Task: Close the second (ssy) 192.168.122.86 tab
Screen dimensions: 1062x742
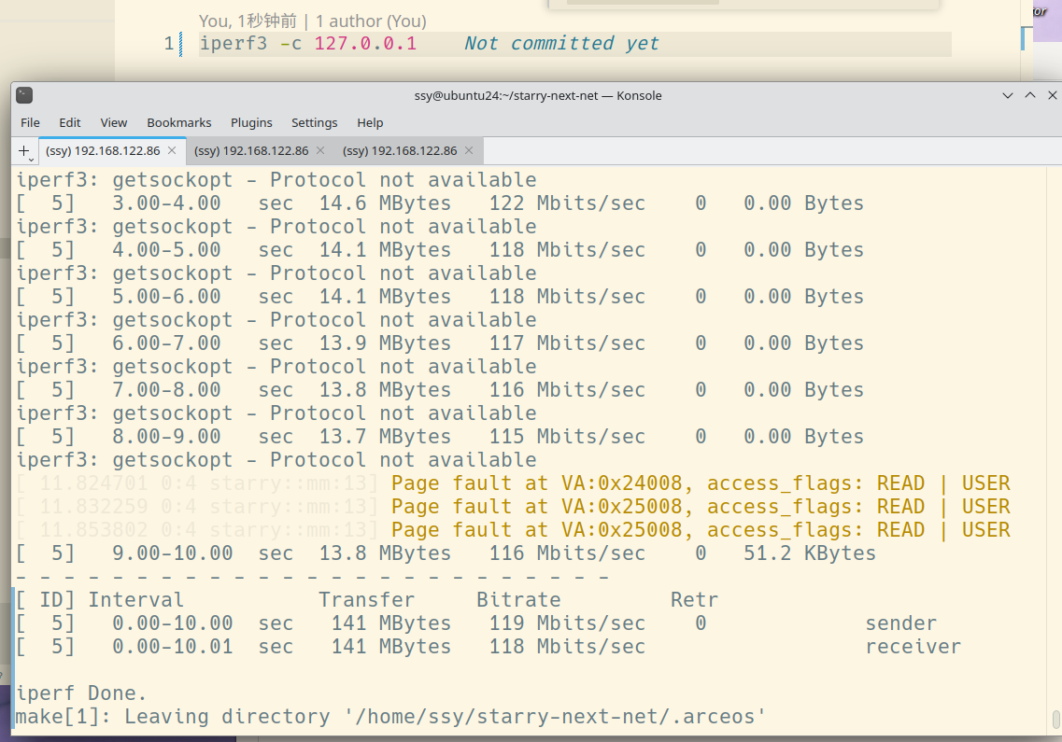Action: pyautogui.click(x=320, y=149)
